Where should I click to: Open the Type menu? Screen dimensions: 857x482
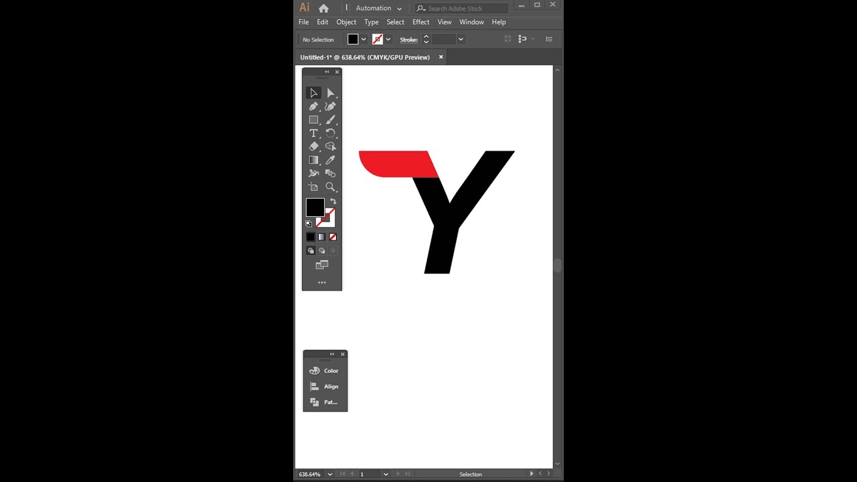pyautogui.click(x=372, y=22)
